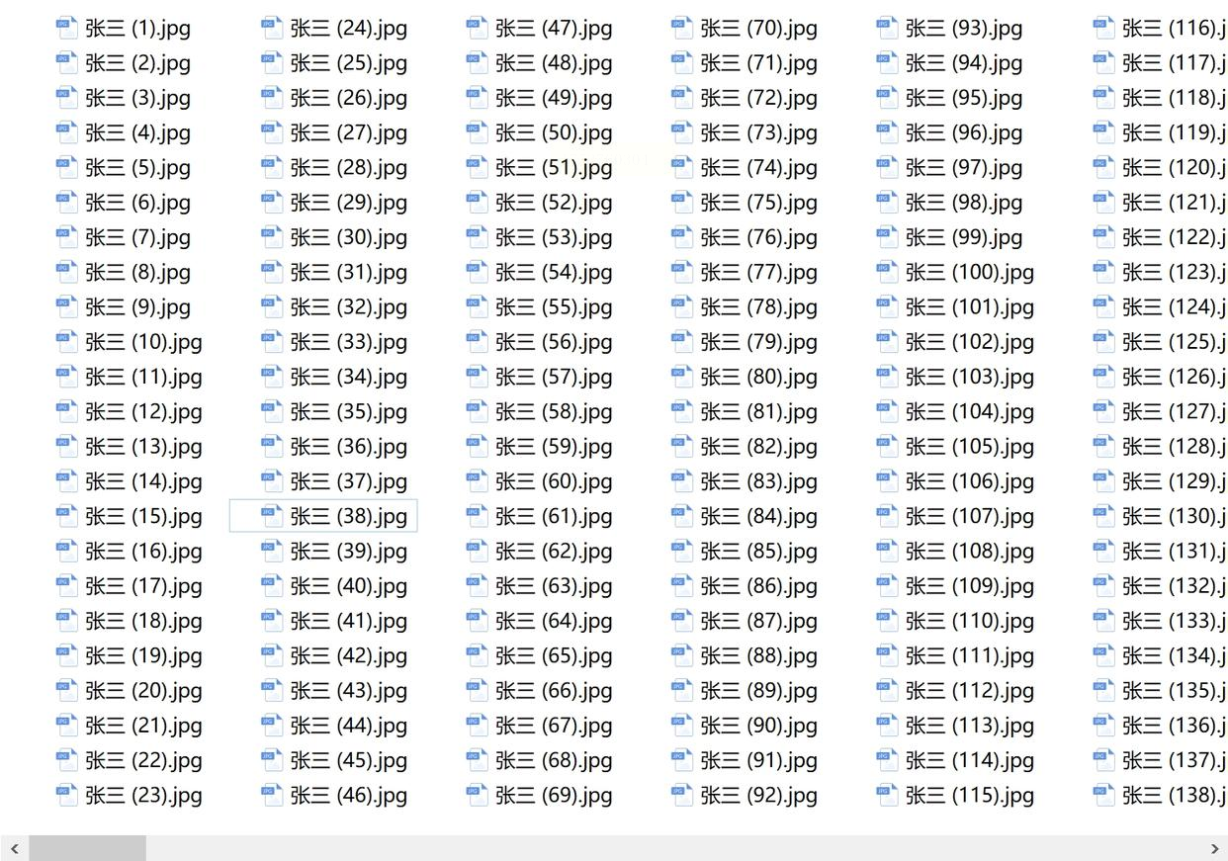
Task: Select the file name 张三 (12).jpg
Action: (143, 411)
